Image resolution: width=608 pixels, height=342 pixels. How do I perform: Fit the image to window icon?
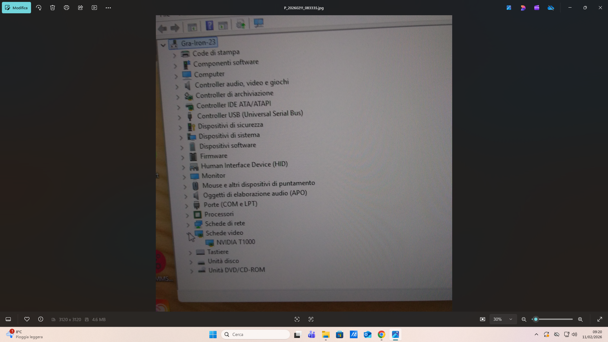[483, 319]
